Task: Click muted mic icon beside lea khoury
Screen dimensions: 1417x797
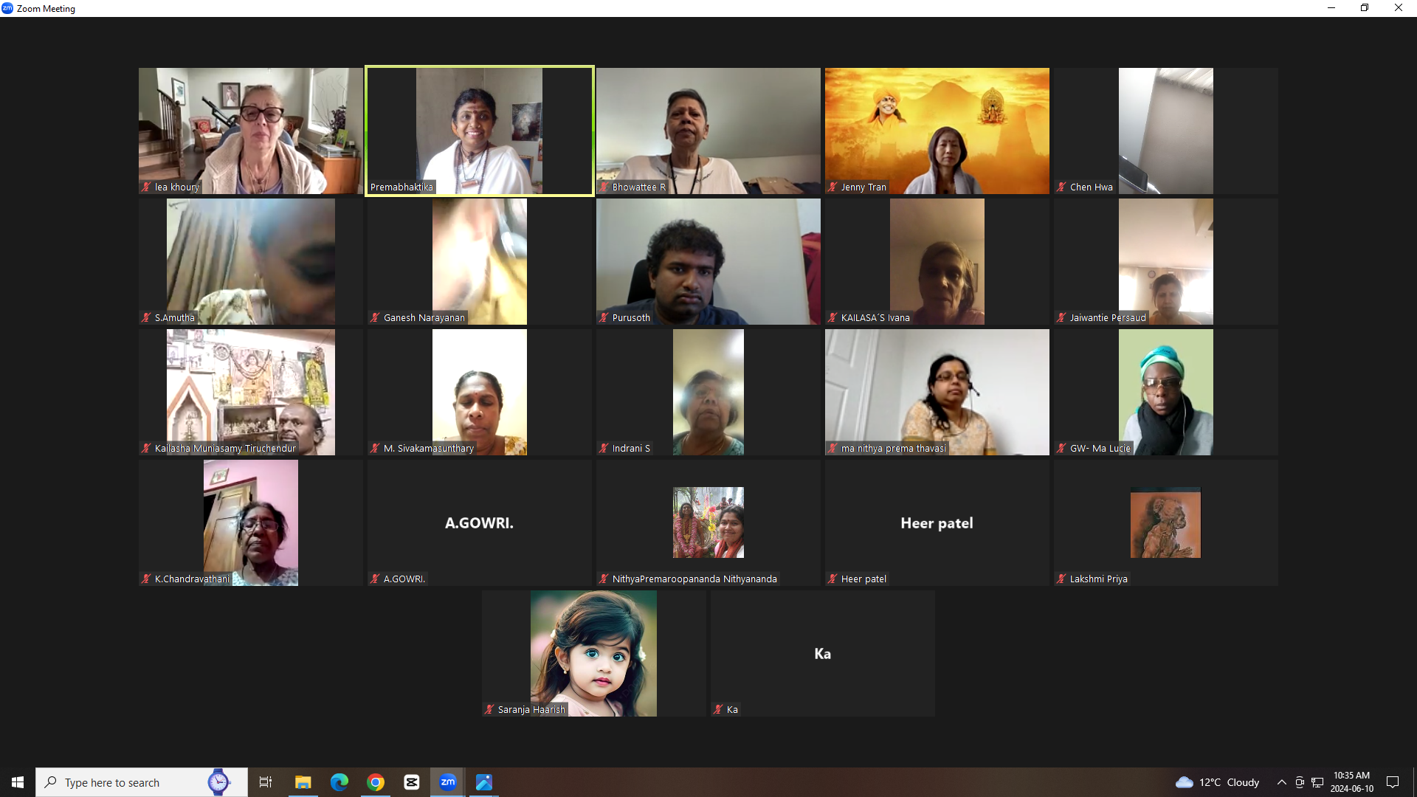Action: coord(146,187)
